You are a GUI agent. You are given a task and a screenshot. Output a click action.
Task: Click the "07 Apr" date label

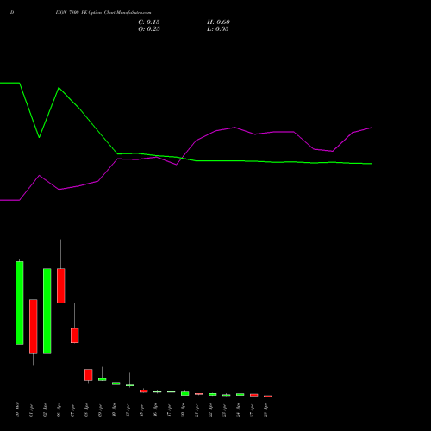[72, 410]
